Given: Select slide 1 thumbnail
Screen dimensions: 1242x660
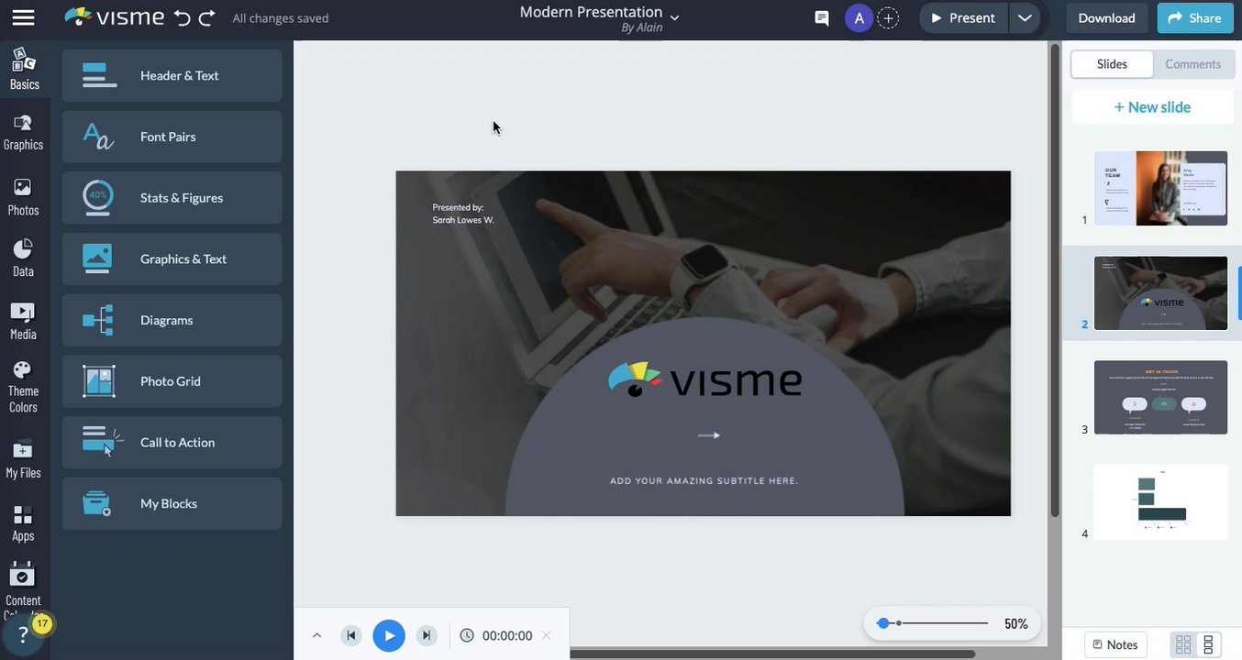Looking at the screenshot, I should click(x=1160, y=188).
